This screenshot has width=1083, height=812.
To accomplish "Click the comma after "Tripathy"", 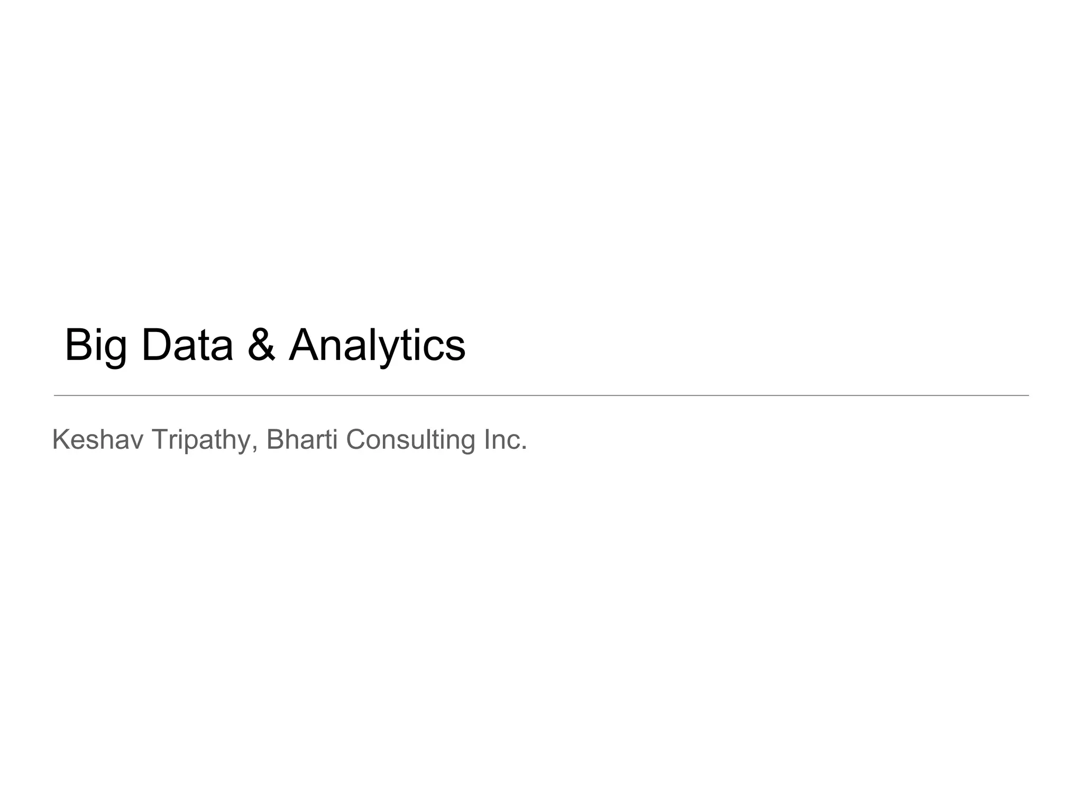I will 255,450.
